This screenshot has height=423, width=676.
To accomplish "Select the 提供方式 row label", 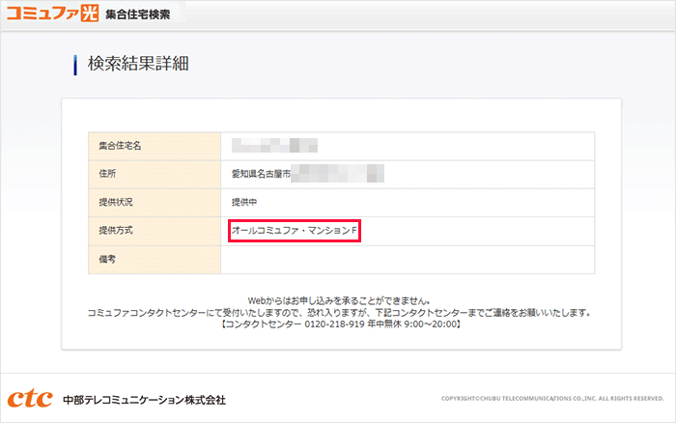I will pyautogui.click(x=116, y=231).
